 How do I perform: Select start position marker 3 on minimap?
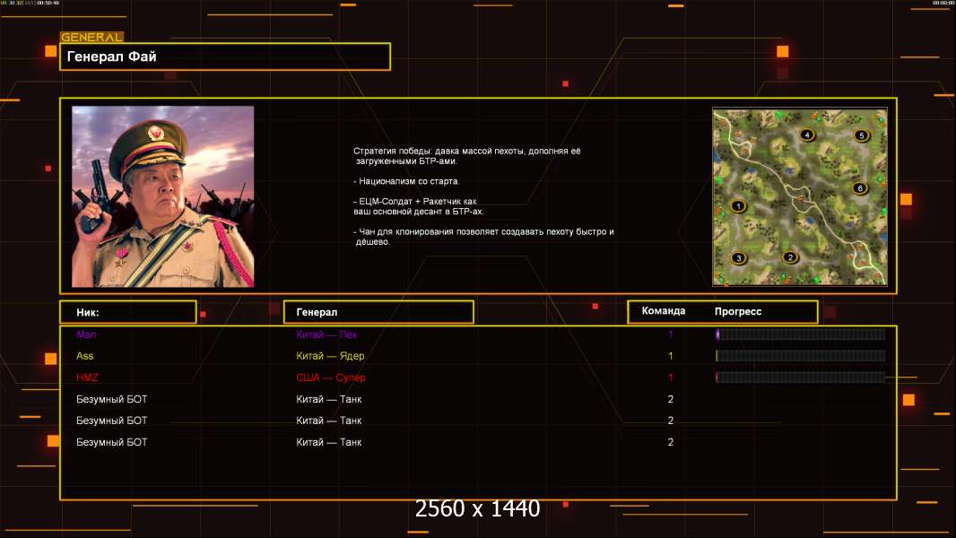739,258
